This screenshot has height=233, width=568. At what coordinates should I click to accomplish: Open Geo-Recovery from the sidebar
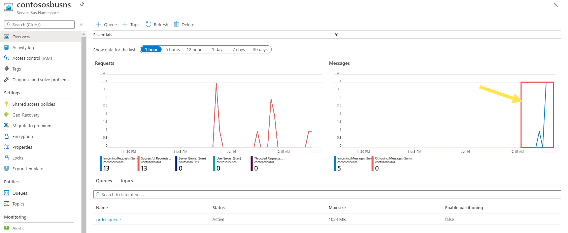pos(26,115)
